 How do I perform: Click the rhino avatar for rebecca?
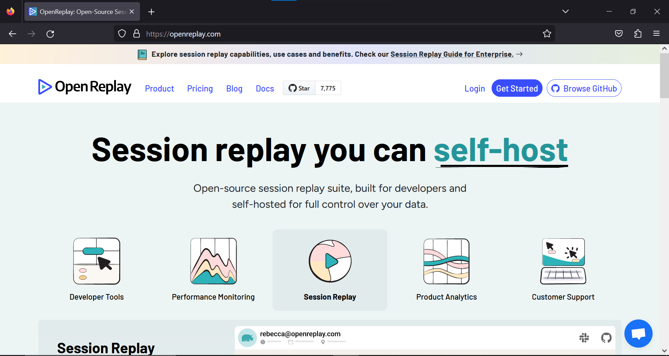(247, 338)
